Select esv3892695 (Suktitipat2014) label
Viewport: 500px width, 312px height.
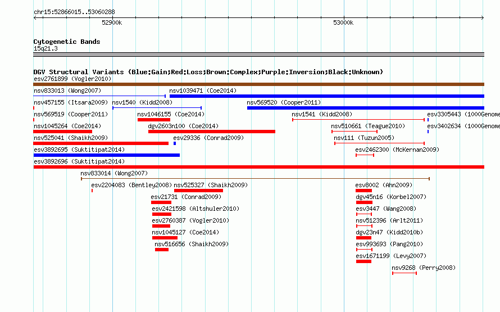pyautogui.click(x=79, y=150)
